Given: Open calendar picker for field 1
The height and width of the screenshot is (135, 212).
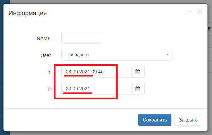Looking at the screenshot, I should point(138,72).
